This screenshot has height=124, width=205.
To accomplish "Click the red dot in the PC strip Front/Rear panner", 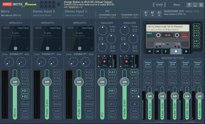I will tap(104, 61).
